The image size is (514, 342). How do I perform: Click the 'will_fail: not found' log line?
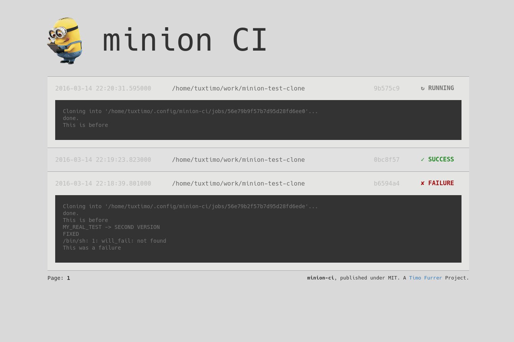(115, 241)
